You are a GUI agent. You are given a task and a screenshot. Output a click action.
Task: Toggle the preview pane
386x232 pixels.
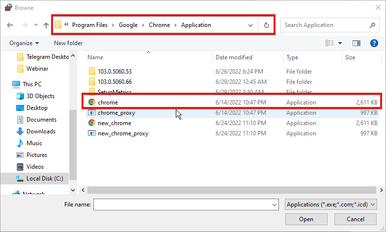[x=356, y=43]
